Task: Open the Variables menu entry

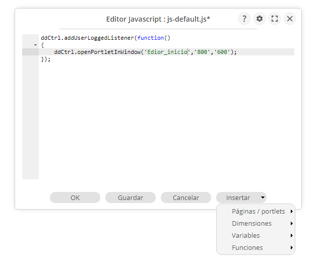Action: tap(246, 235)
